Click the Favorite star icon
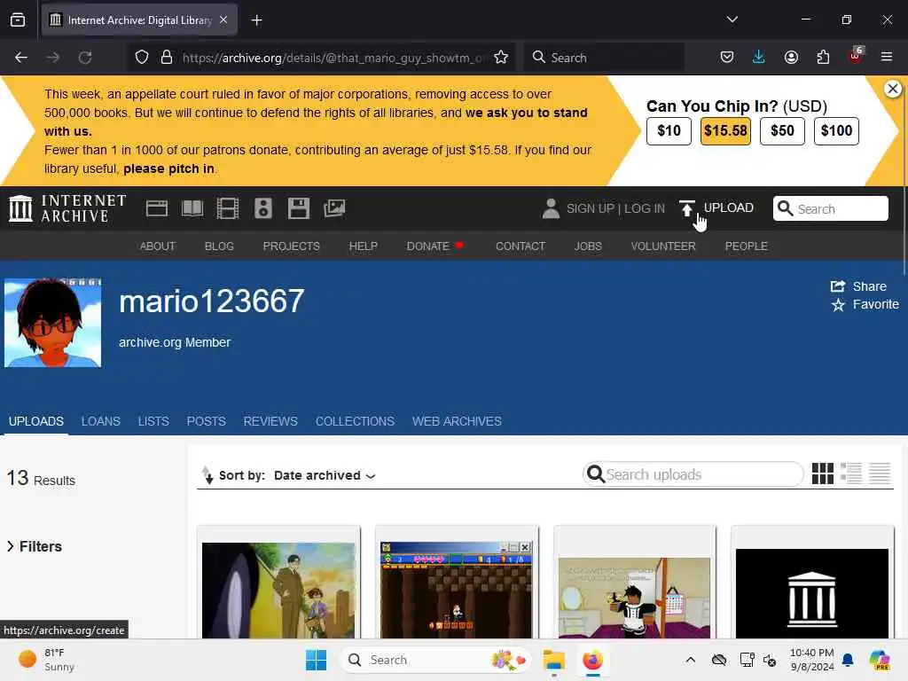908x681 pixels. pyautogui.click(x=838, y=305)
